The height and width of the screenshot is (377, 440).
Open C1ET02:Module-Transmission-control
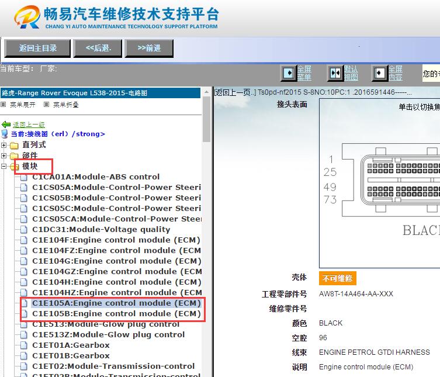[x=113, y=366]
